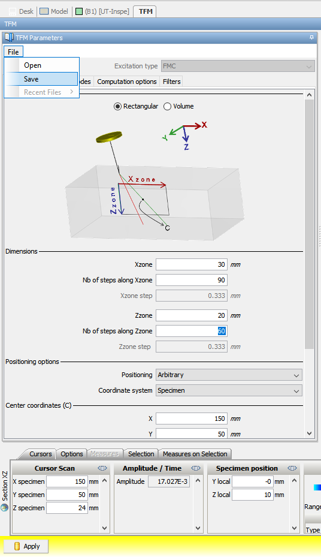Click the Y local input field
Viewport: 321px width, 557px height.
tap(253, 481)
